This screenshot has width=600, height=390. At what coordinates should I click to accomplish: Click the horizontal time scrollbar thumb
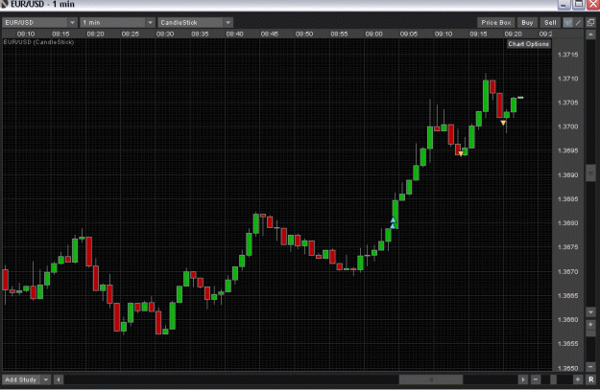(431, 379)
